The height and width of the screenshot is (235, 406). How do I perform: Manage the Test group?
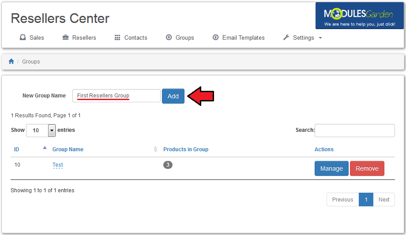331,168
